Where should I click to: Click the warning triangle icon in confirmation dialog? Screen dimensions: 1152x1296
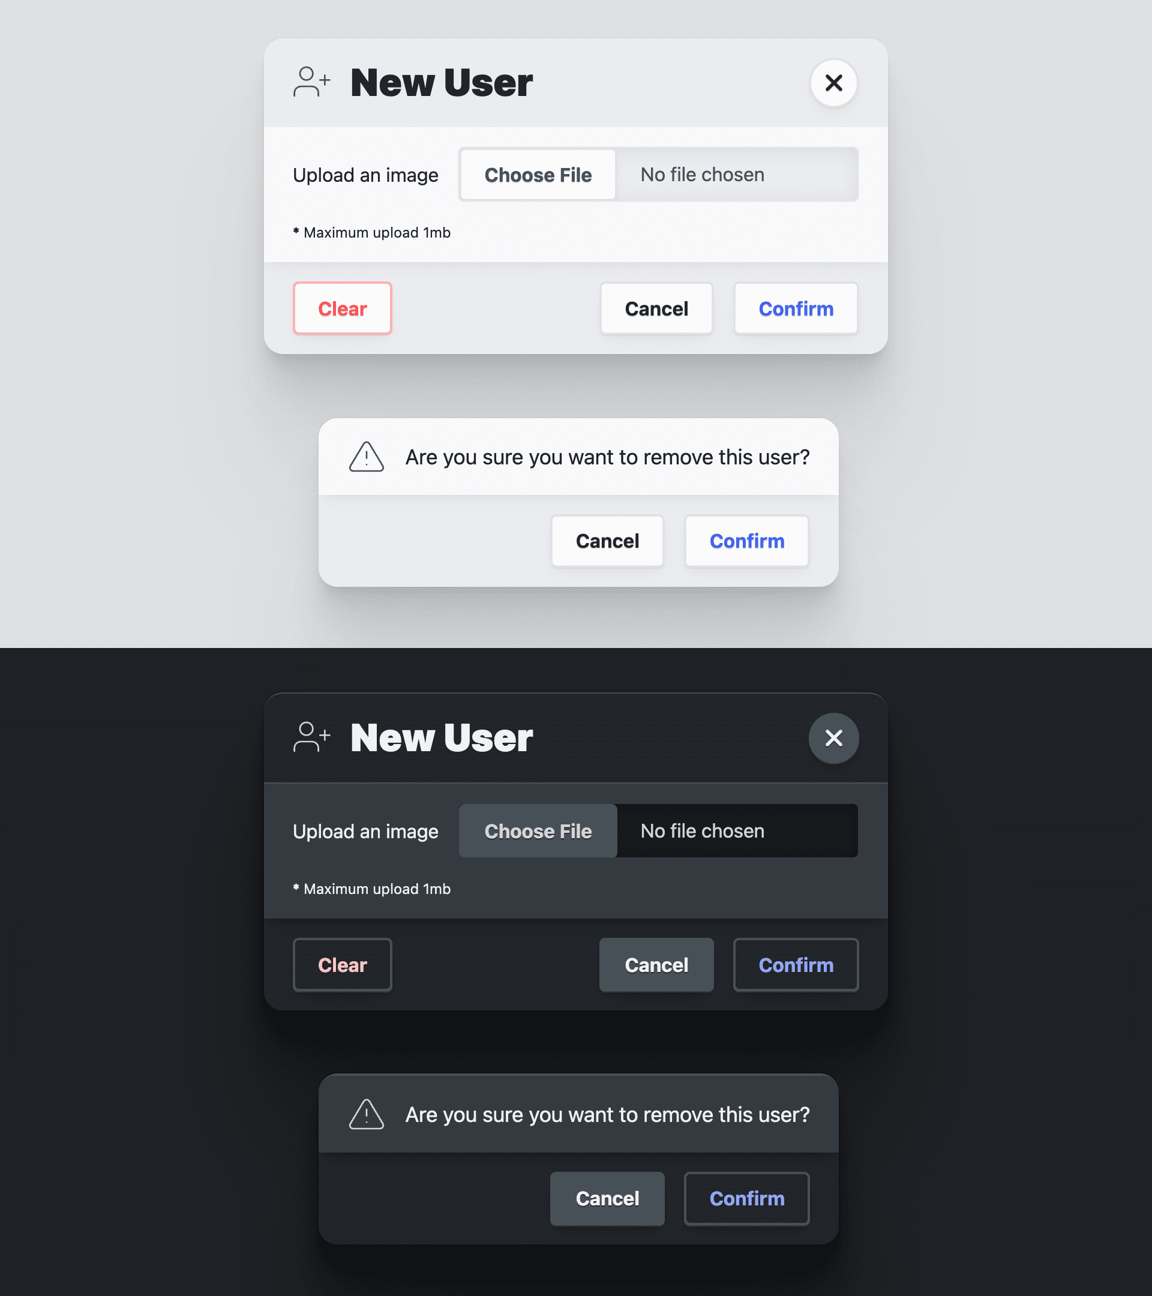(x=367, y=457)
